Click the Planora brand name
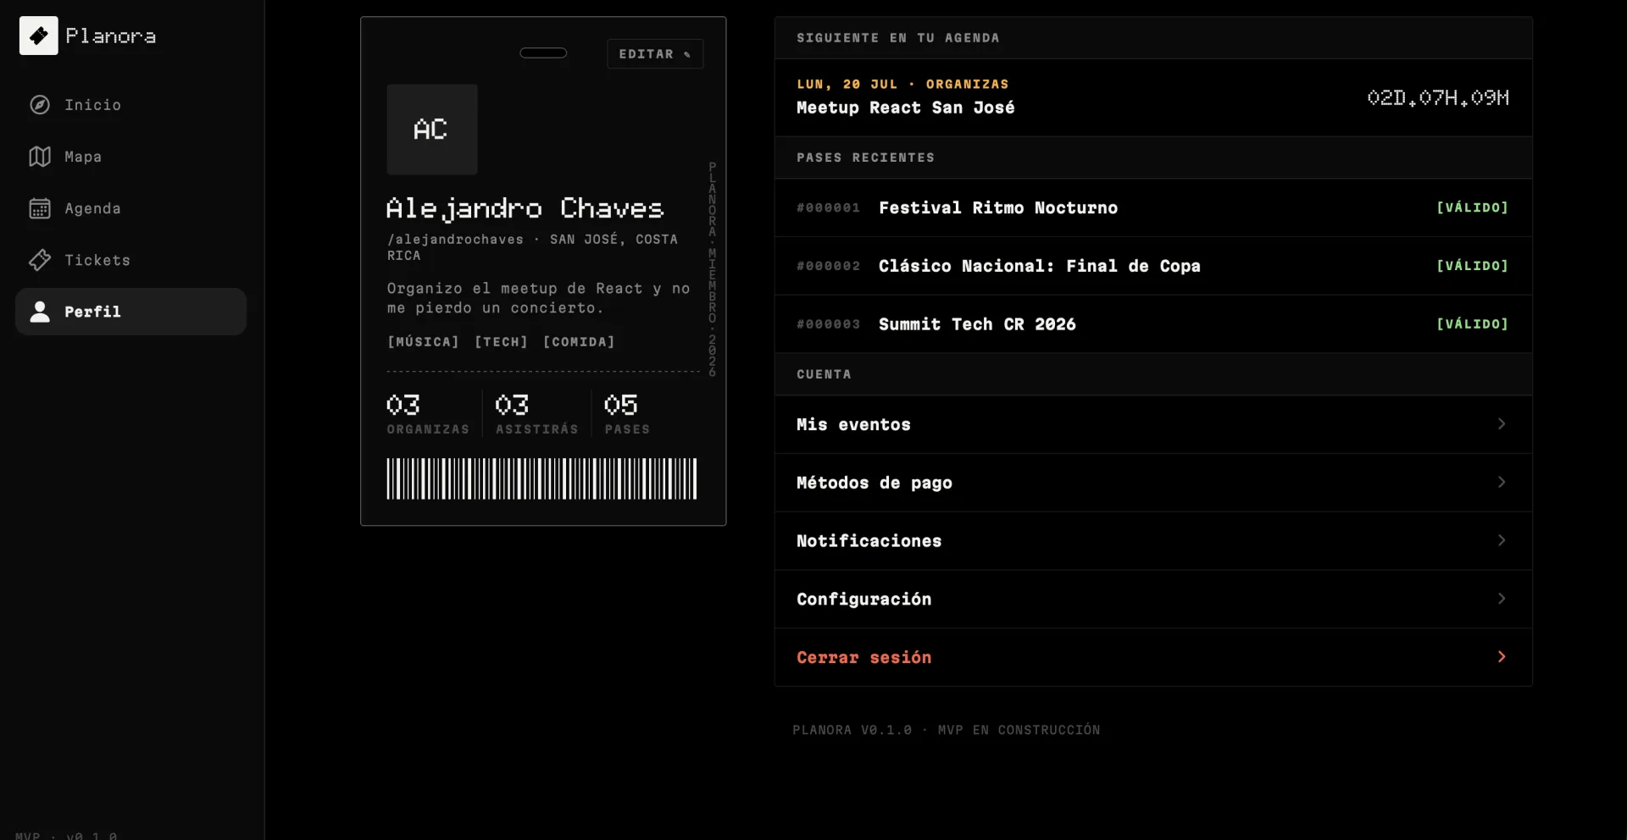The width and height of the screenshot is (1627, 840). pos(110,36)
